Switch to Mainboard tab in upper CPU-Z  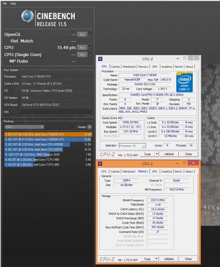(129, 67)
